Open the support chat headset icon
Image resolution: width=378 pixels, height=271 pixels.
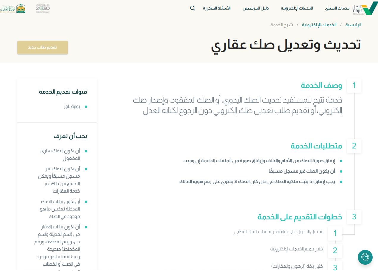tap(365, 257)
